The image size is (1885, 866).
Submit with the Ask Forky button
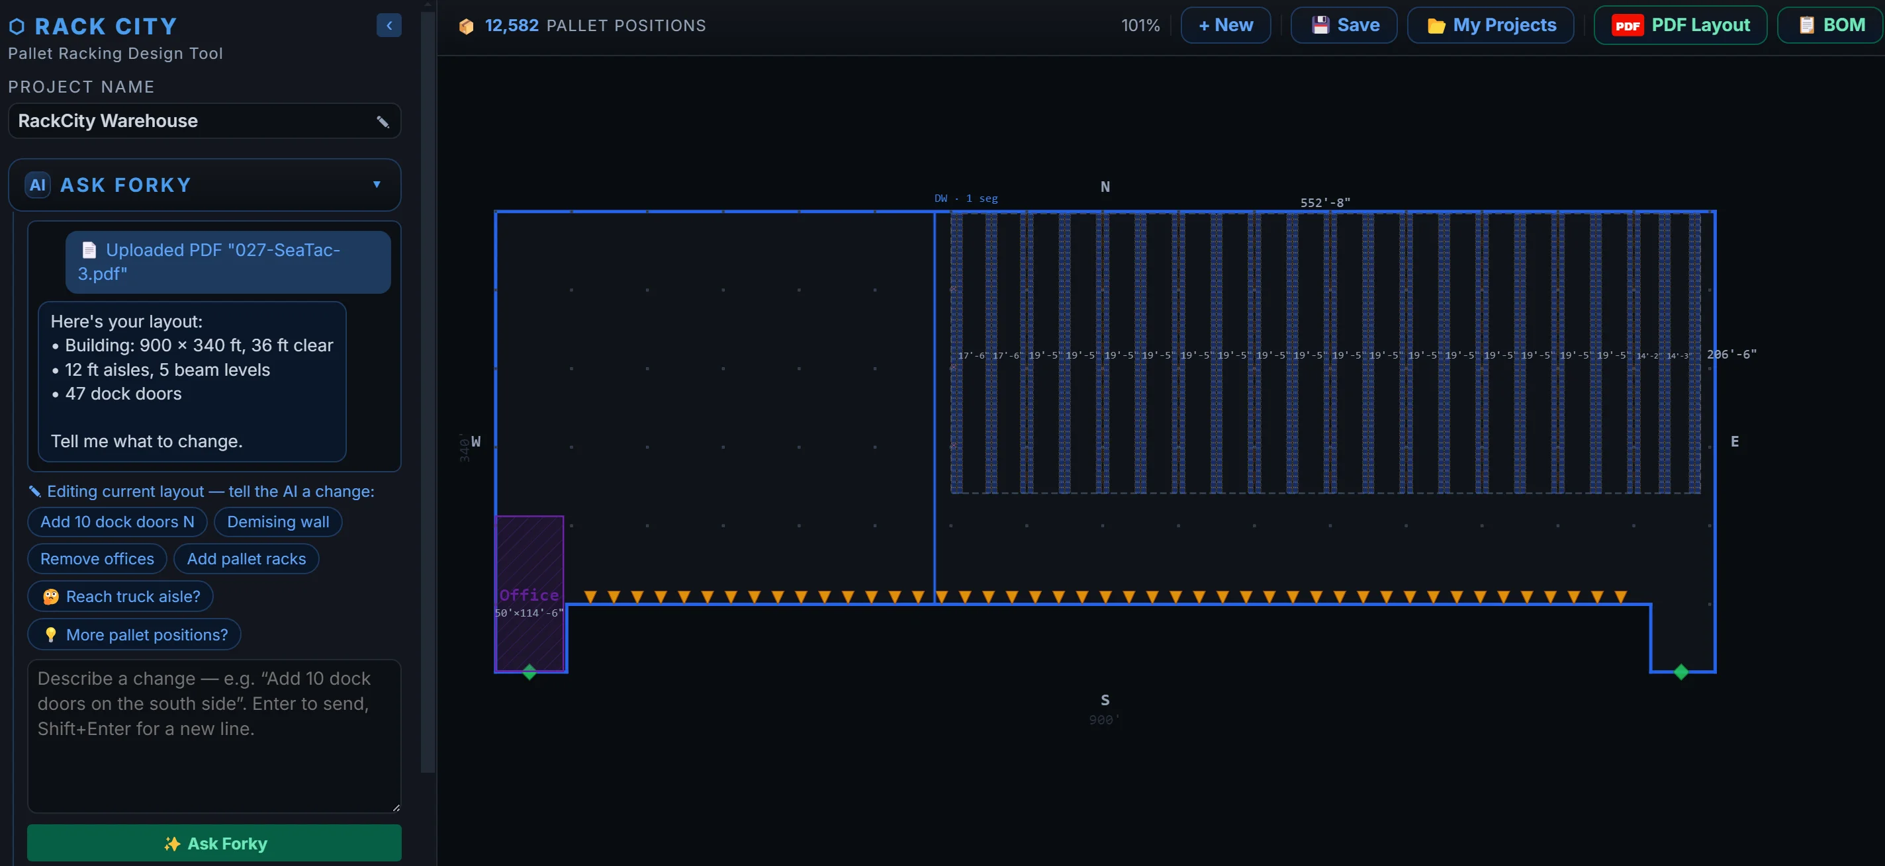(214, 843)
